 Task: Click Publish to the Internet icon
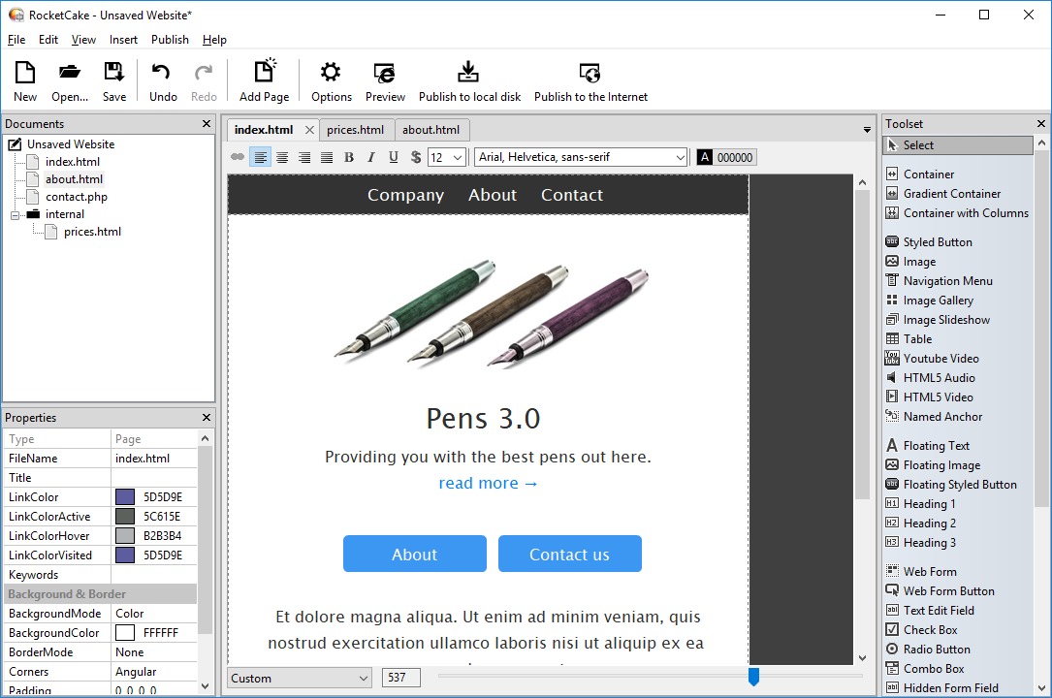pos(590,72)
